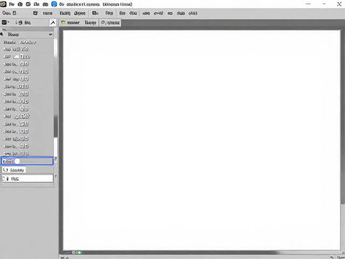Click the button with the circular-arrow icon in the left panel
Viewport: 345px width, 259px height.
(x=14, y=170)
